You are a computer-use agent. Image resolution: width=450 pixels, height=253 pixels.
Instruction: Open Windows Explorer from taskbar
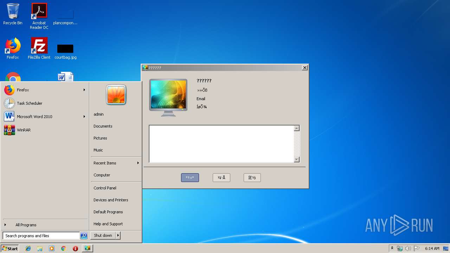(x=40, y=248)
